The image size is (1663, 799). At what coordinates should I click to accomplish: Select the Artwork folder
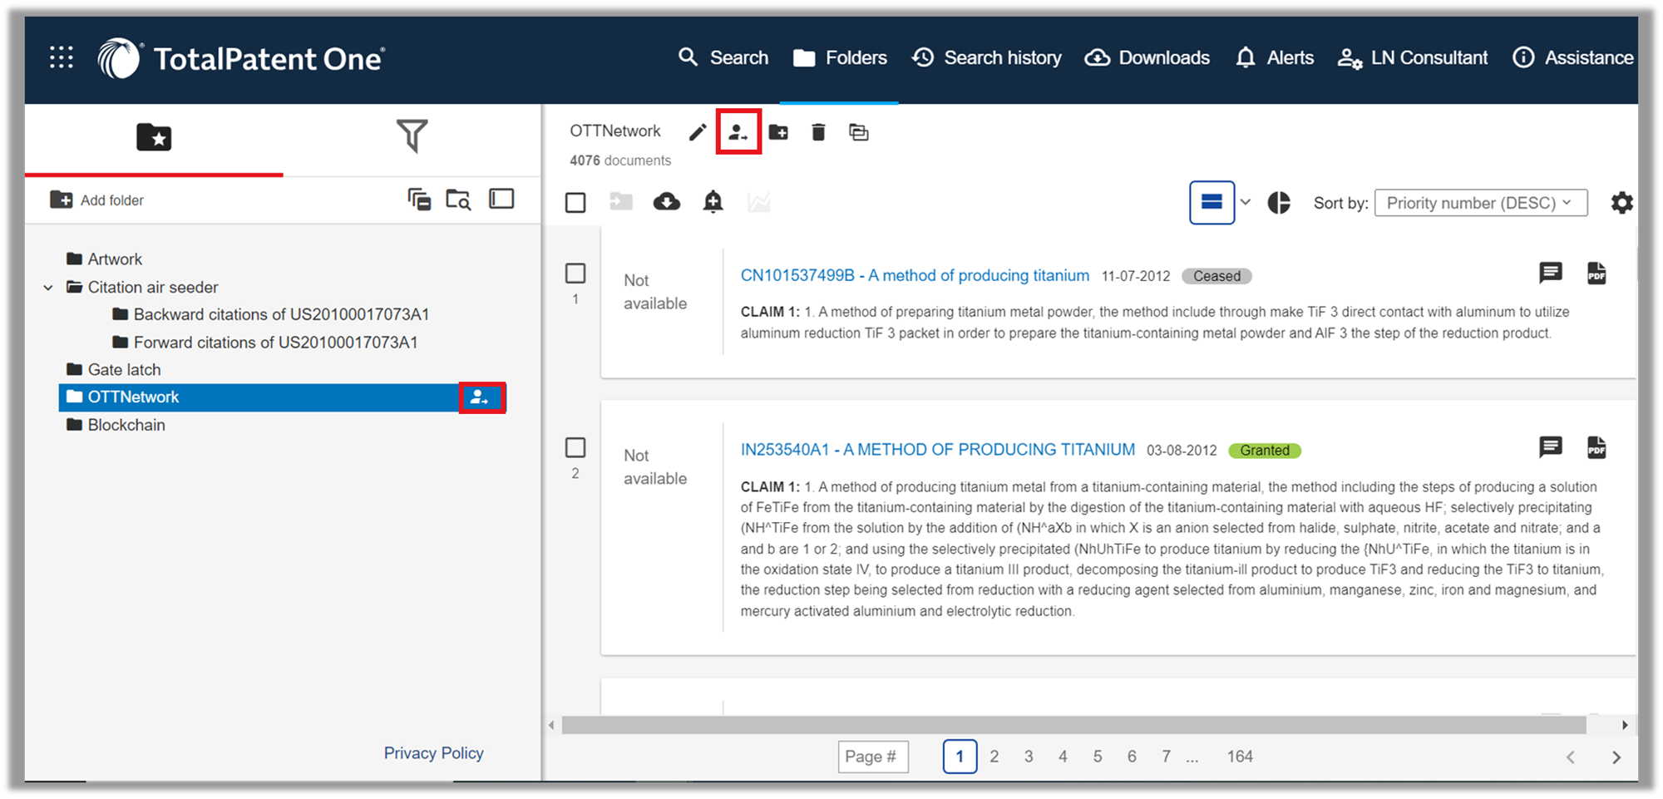click(104, 259)
